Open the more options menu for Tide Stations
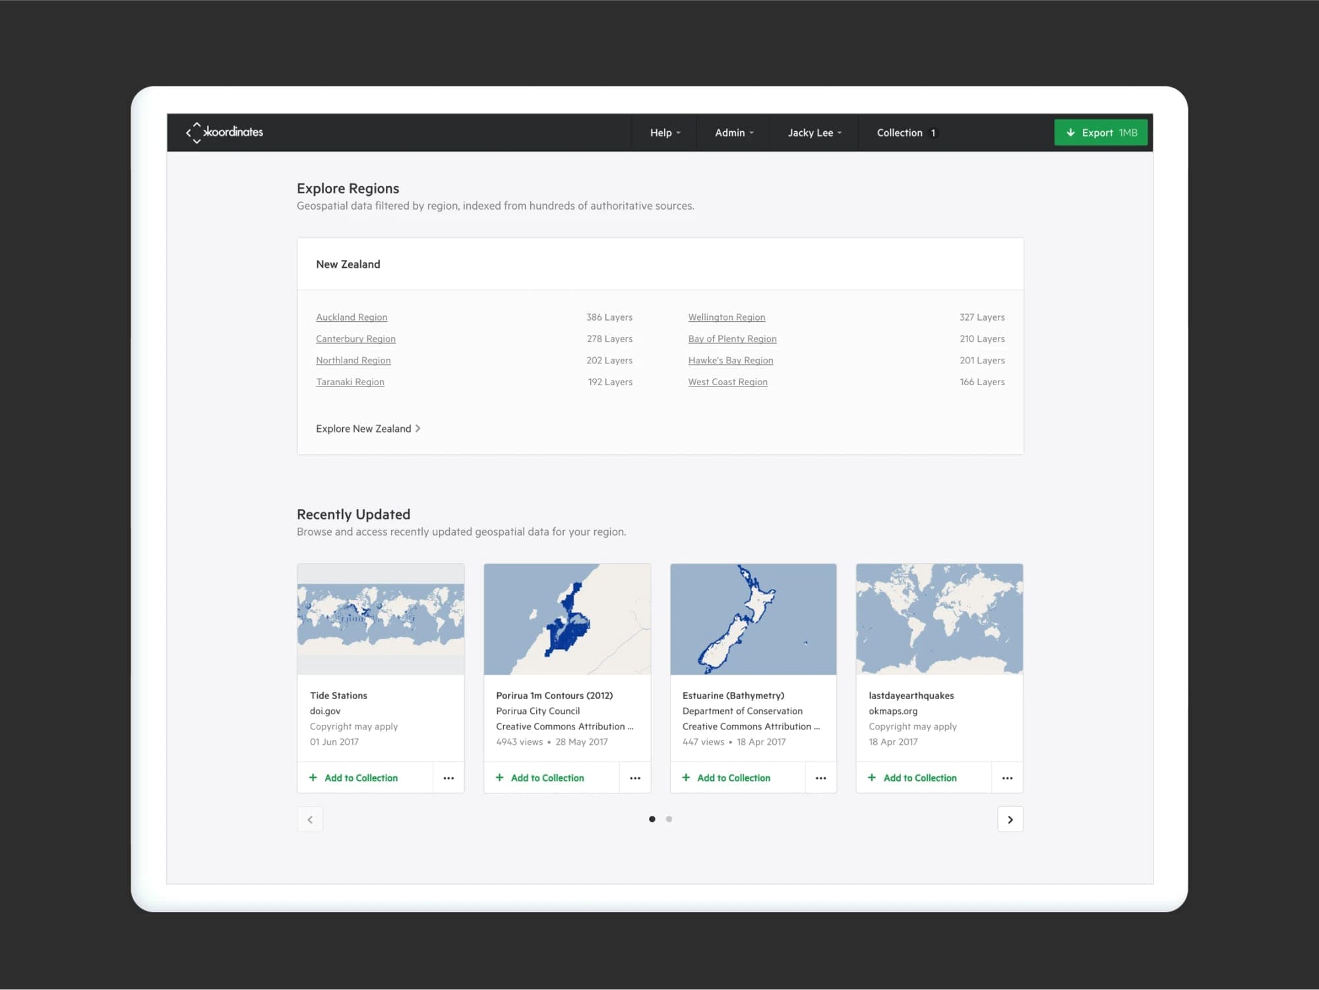This screenshot has height=990, width=1319. 448,778
